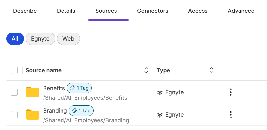
Task: Click the Egnyte logo in Benefits row
Action: pos(160,92)
